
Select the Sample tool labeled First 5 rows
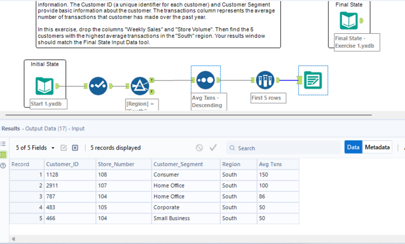click(x=265, y=80)
